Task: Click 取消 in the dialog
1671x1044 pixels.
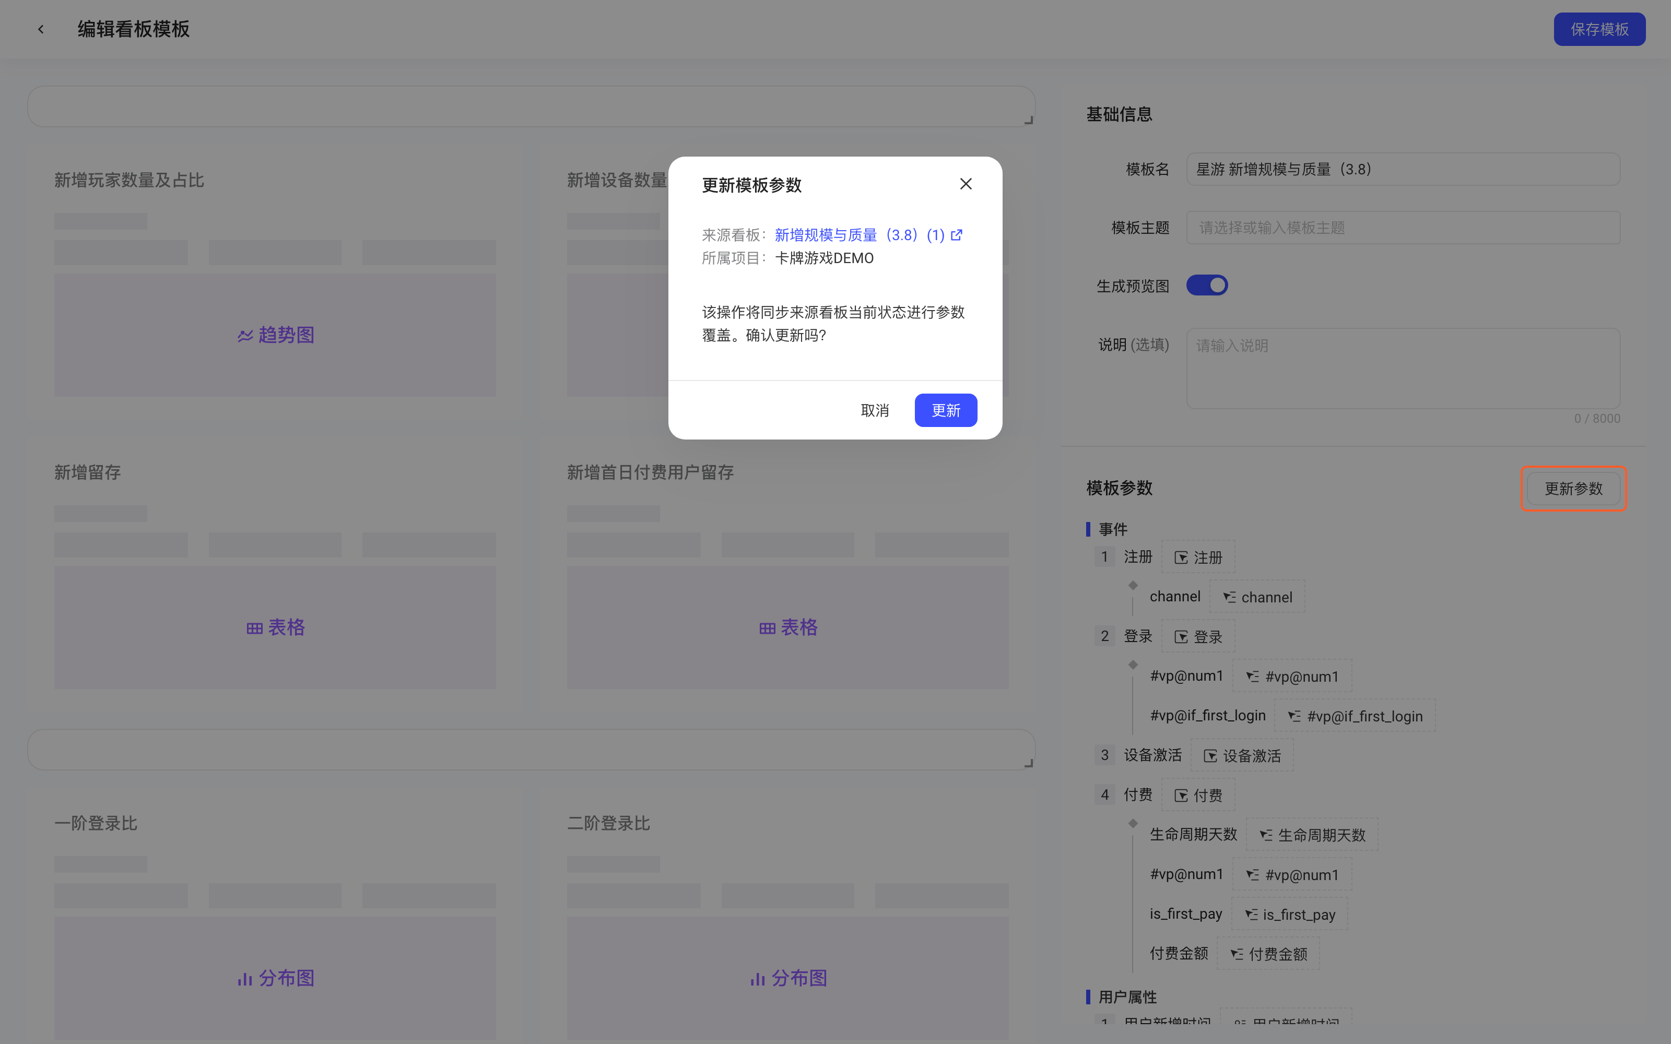Action: click(x=874, y=411)
